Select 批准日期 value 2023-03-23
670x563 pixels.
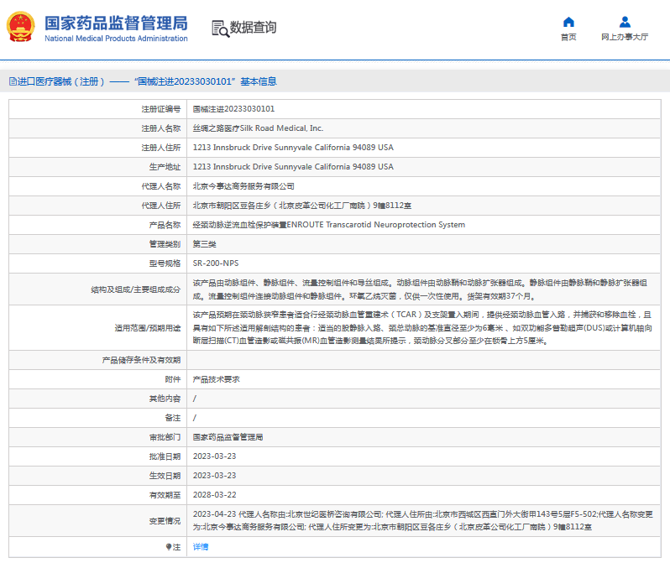tap(214, 456)
